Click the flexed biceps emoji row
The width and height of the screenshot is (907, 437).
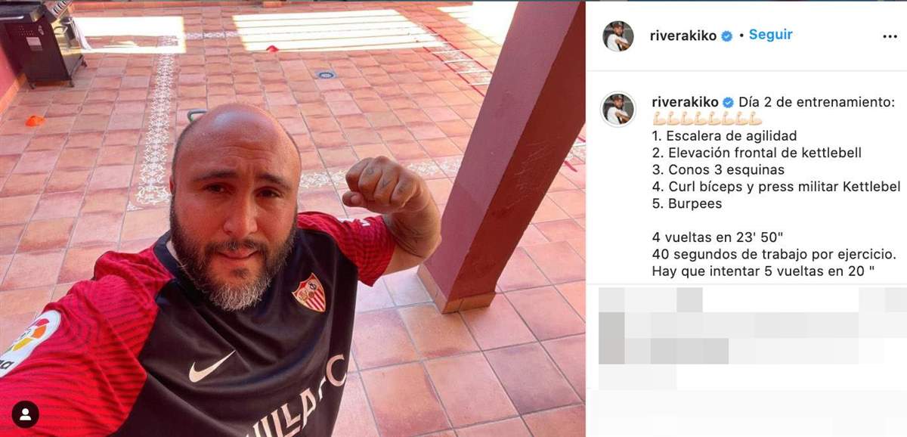(706, 119)
